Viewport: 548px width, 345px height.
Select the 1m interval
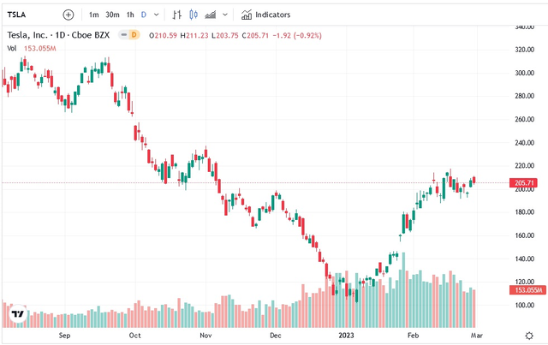click(93, 15)
